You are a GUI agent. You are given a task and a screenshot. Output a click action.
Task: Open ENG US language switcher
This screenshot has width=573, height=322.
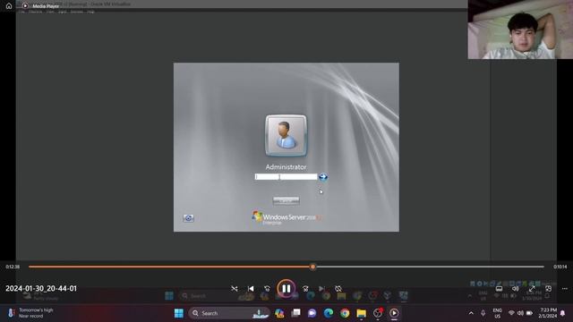point(498,313)
